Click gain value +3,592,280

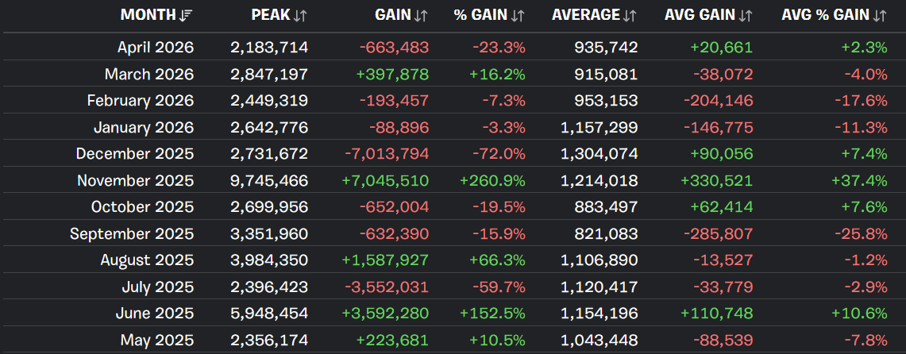(x=385, y=314)
